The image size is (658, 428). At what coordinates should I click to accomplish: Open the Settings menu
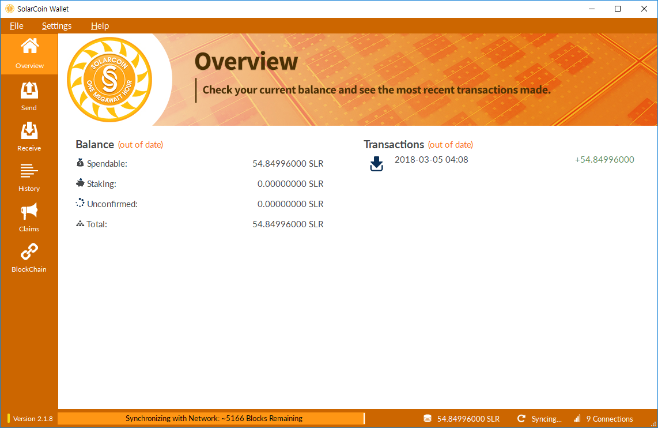click(56, 26)
